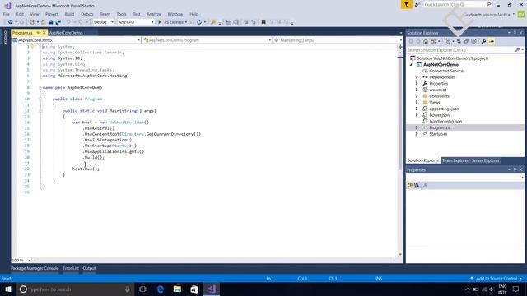Open the IIS Express dropdown arrow
527x296 pixels.
(186, 22)
